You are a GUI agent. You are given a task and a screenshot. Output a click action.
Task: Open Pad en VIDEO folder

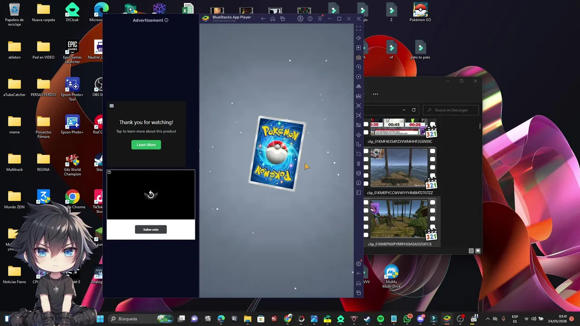43,50
